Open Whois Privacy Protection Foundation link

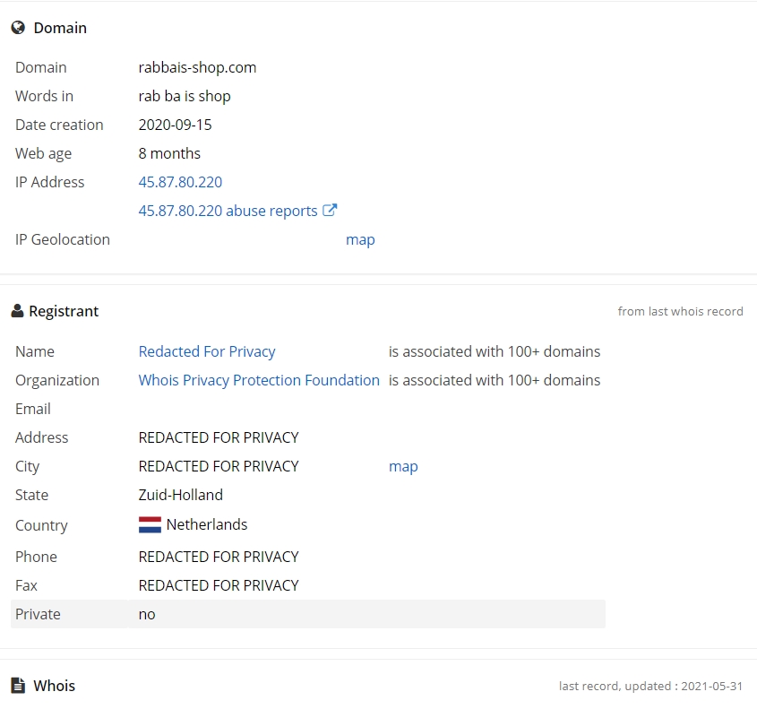point(259,380)
